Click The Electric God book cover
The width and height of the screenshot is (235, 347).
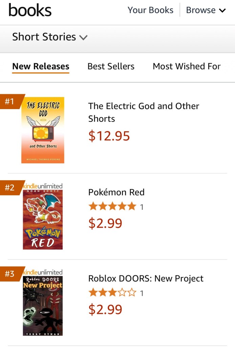pos(43,130)
